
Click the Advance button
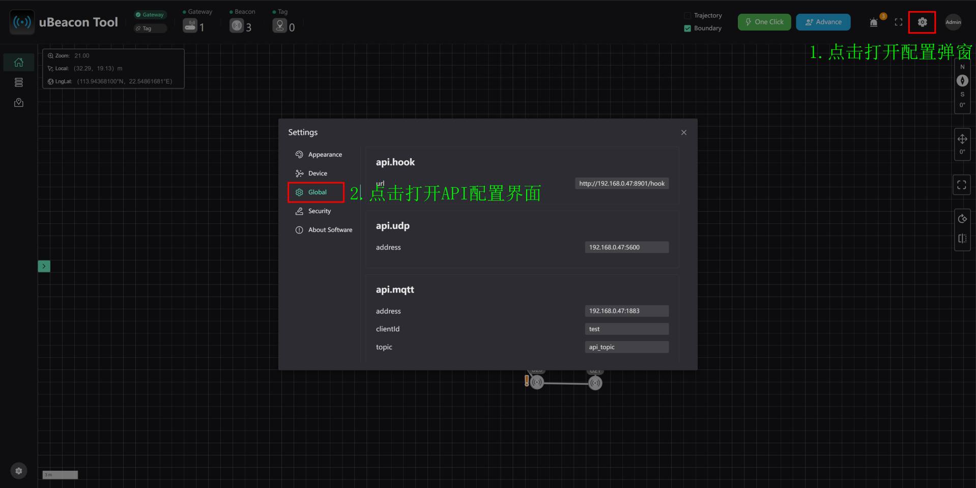(823, 22)
